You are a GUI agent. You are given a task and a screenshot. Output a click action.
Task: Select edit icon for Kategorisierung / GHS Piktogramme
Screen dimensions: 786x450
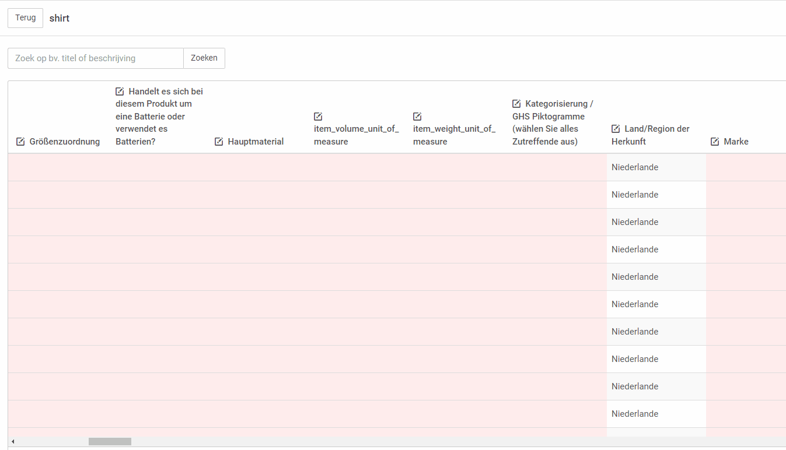pos(516,104)
